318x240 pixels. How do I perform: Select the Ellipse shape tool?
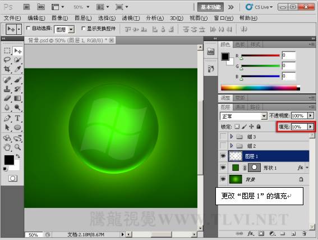coord(17,128)
